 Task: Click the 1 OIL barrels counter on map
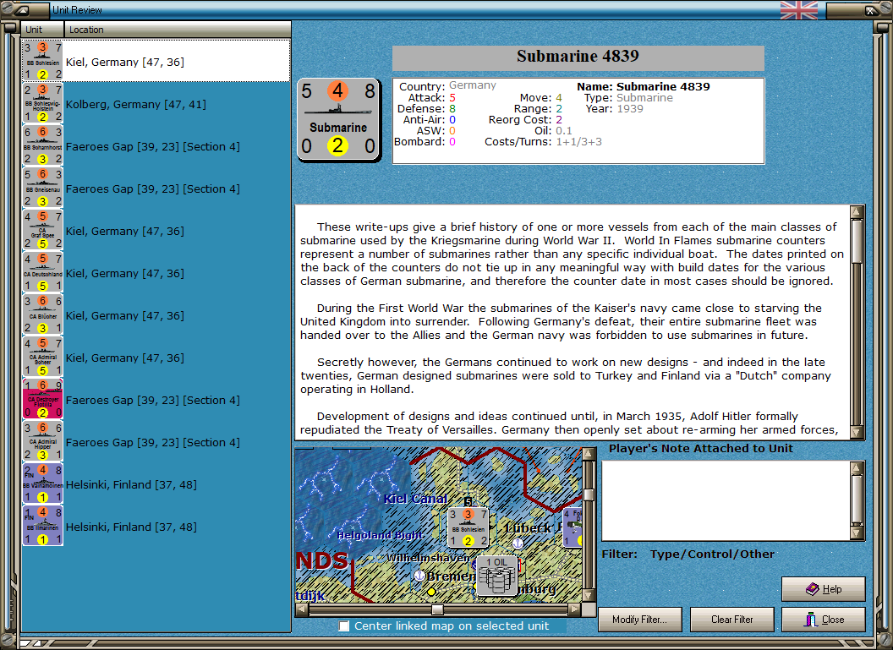[497, 576]
